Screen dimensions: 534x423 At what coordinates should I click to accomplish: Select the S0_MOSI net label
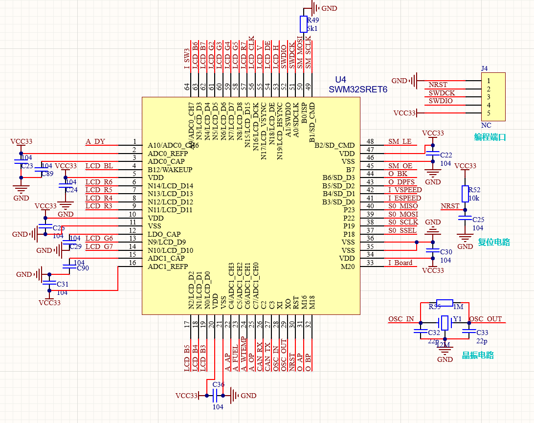pos(403,215)
